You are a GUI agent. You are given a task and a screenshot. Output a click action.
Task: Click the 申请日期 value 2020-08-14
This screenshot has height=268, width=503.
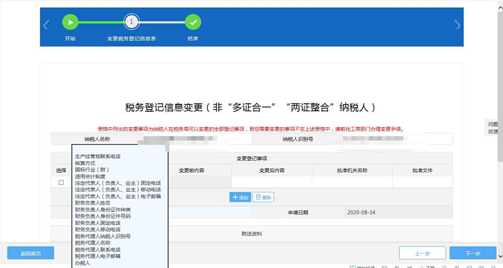[361, 212]
